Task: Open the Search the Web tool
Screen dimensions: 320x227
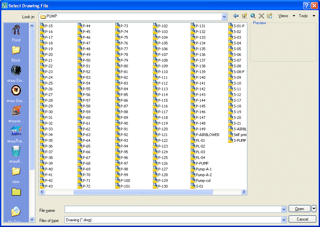Action: (253, 15)
